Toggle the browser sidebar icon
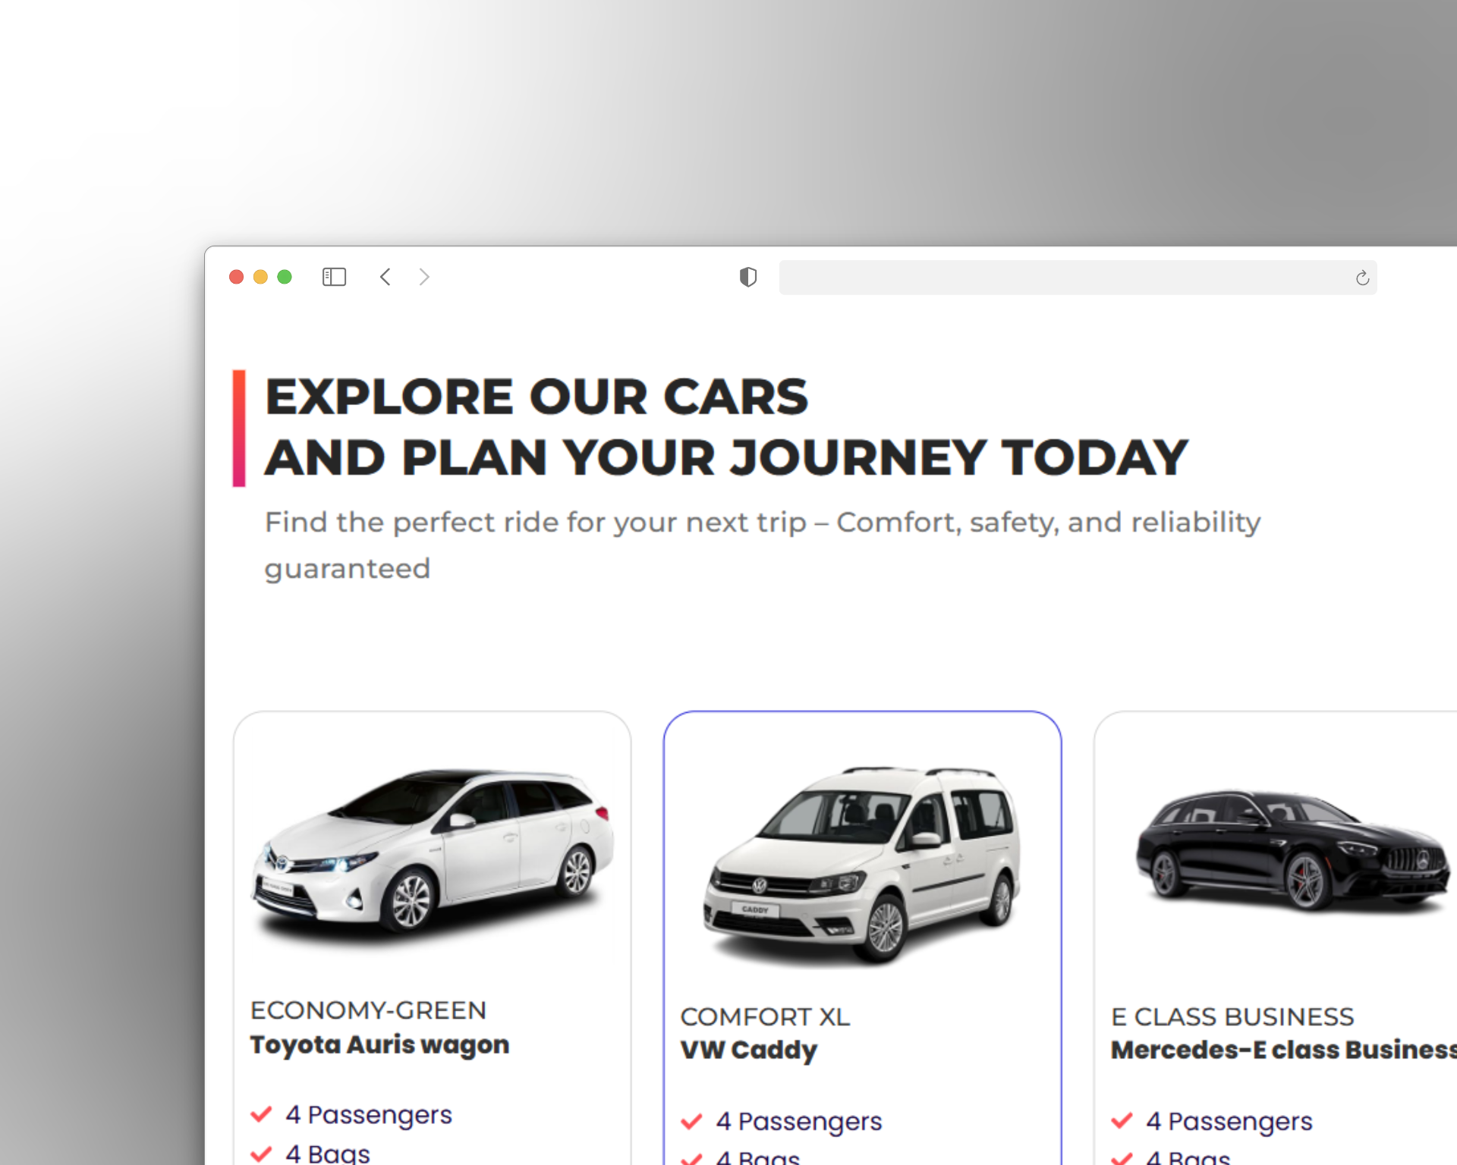The height and width of the screenshot is (1165, 1457). pyautogui.click(x=334, y=277)
